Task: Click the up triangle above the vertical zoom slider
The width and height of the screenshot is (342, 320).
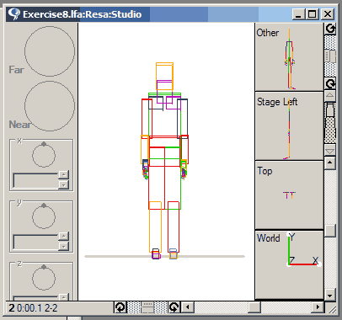Action: tap(330, 96)
